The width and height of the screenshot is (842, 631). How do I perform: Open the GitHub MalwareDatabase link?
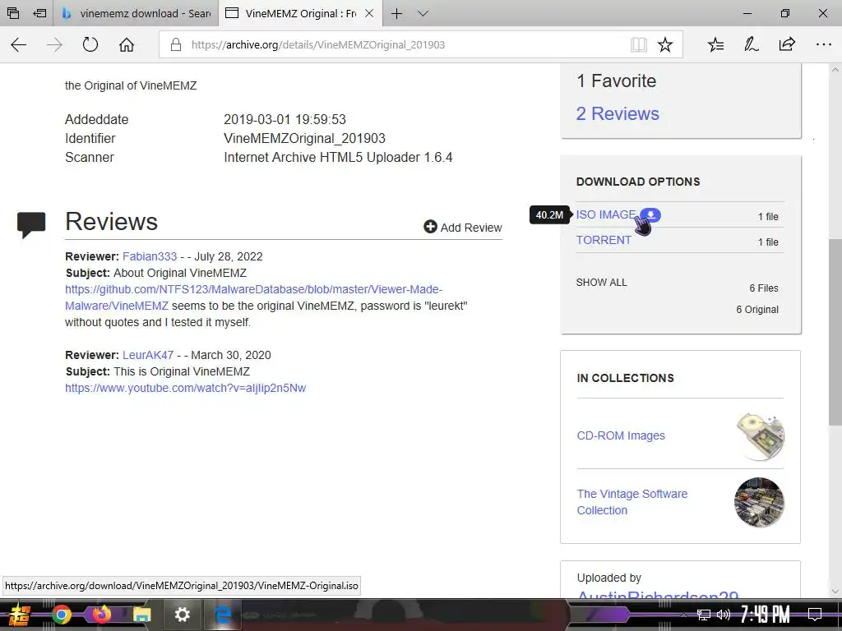[x=253, y=297]
